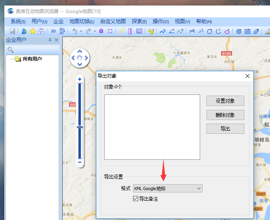This screenshot has width=270, height=220.
Task: Select the add angle line tool
Action: (171, 31)
